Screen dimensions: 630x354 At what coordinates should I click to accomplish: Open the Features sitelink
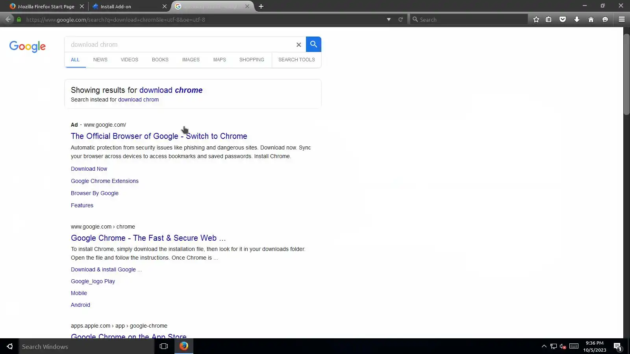coord(82,205)
